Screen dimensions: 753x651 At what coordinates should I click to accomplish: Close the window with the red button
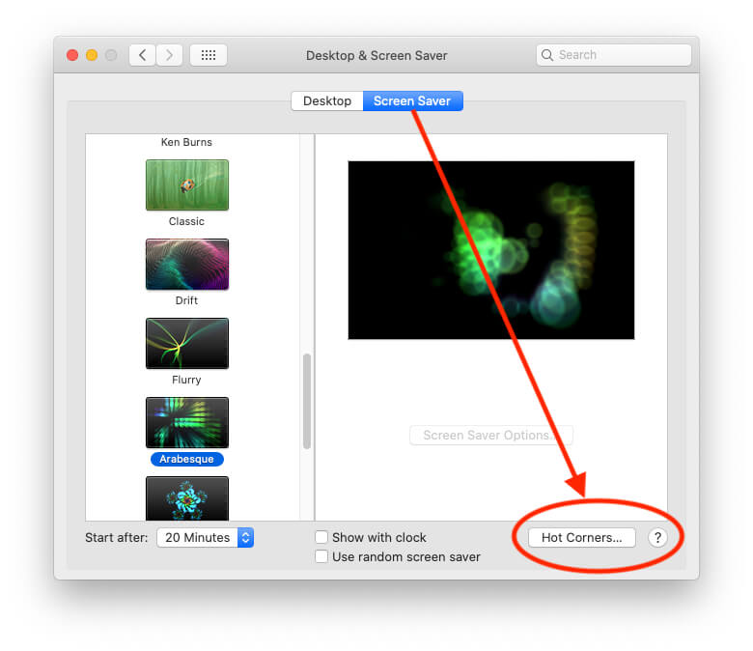[x=72, y=55]
